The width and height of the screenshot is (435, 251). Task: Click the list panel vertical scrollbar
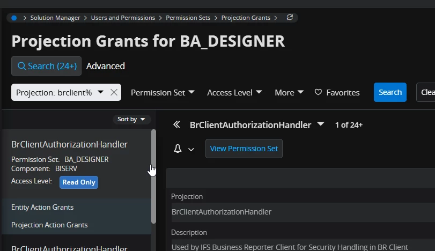click(153, 177)
